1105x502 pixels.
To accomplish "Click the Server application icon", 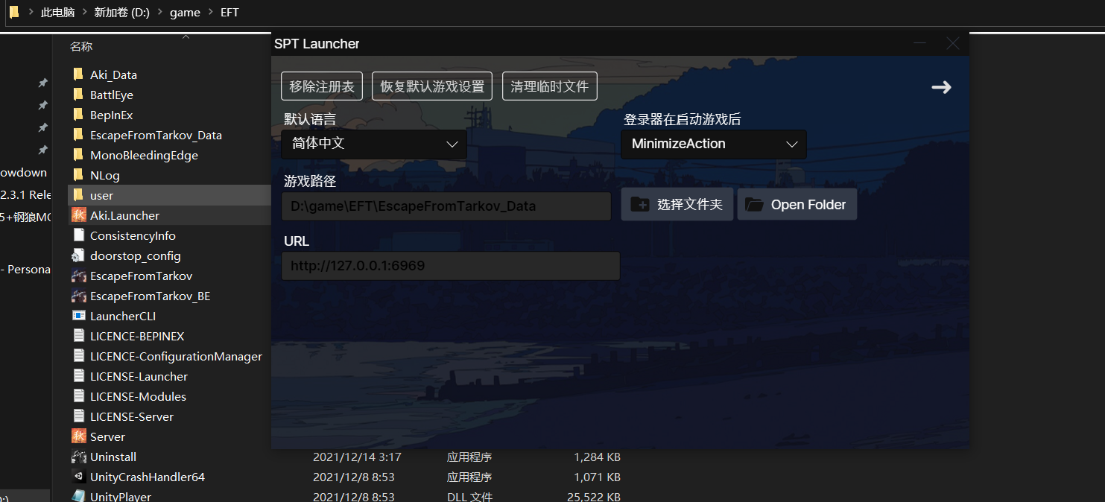I will click(78, 436).
